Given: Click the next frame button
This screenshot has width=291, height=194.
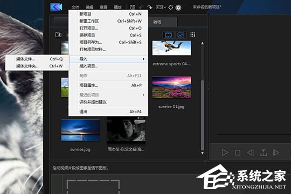Looking at the screenshot, I should [x=276, y=153].
